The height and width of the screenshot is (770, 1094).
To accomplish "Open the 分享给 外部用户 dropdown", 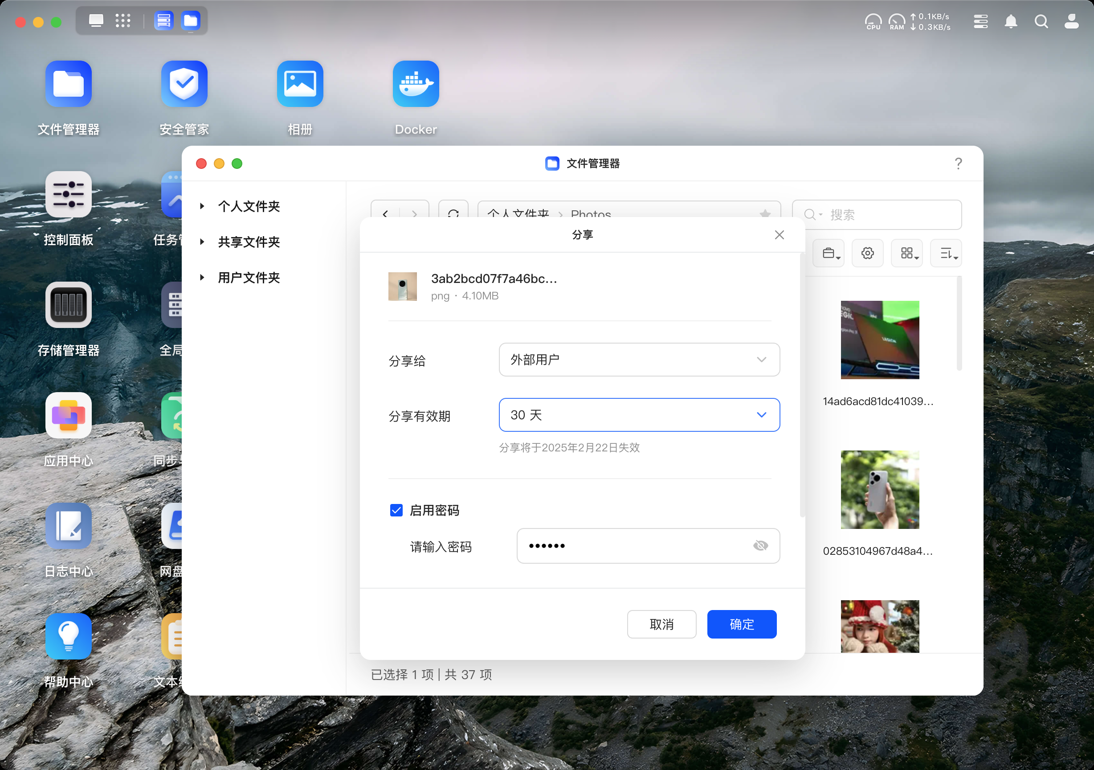I will [x=639, y=360].
